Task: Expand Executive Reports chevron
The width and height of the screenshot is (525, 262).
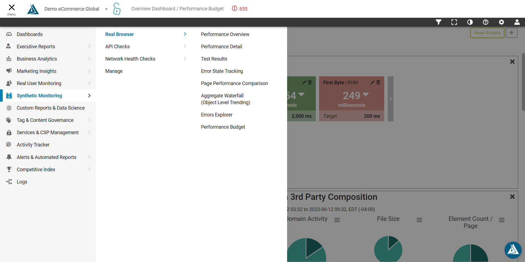Action: tap(89, 47)
